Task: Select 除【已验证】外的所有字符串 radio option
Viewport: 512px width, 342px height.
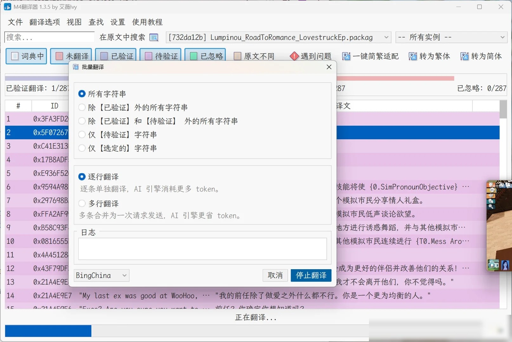Action: click(82, 107)
